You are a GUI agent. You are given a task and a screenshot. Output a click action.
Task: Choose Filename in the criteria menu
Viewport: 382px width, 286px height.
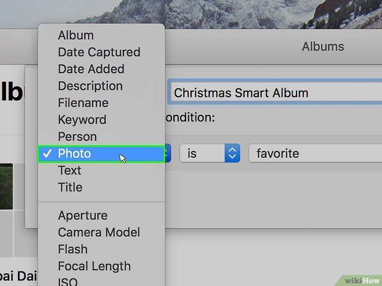(83, 103)
